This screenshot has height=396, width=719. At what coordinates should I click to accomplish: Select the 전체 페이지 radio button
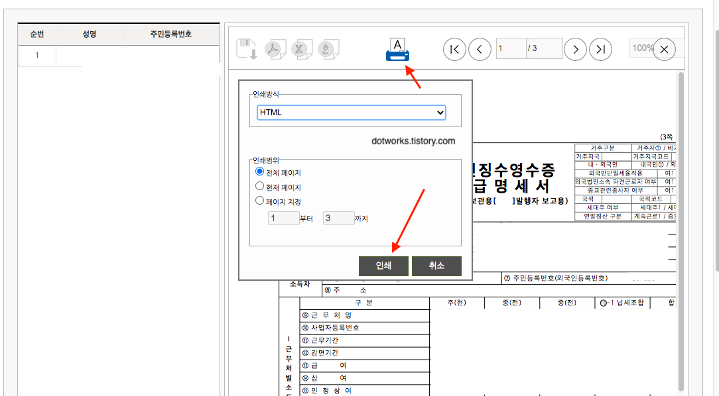(261, 171)
